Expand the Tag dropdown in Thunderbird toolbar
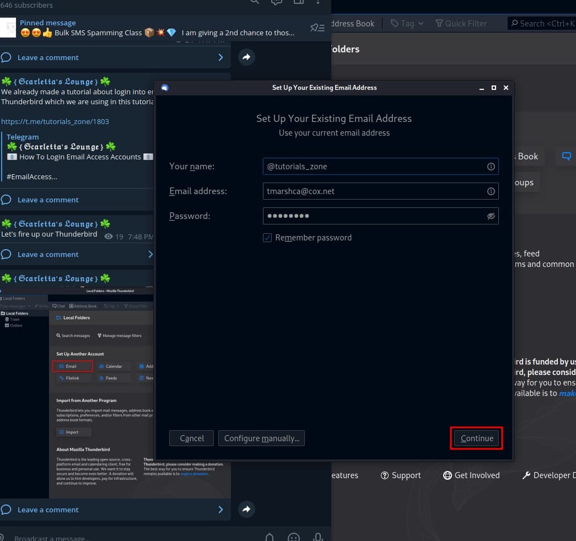Image resolution: width=576 pixels, height=541 pixels. [x=407, y=23]
